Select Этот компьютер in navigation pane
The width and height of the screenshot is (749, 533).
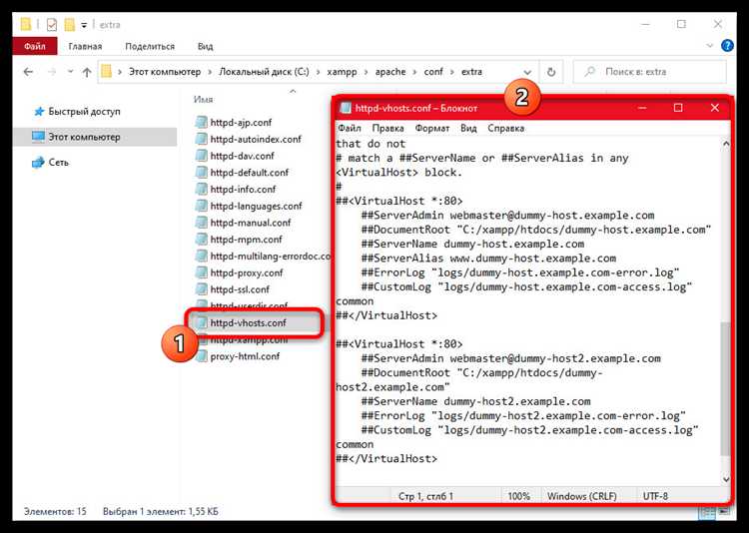[x=84, y=137]
